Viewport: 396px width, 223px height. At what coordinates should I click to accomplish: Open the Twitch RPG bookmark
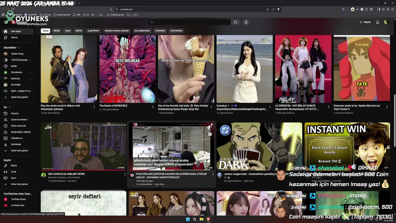(x=30, y=15)
